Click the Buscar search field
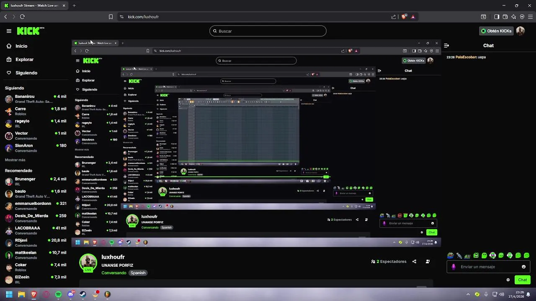The image size is (536, 301). click(x=268, y=31)
